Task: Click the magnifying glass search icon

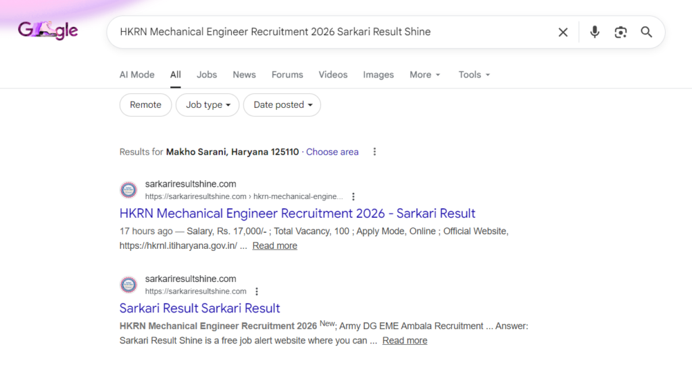Action: [x=647, y=32]
